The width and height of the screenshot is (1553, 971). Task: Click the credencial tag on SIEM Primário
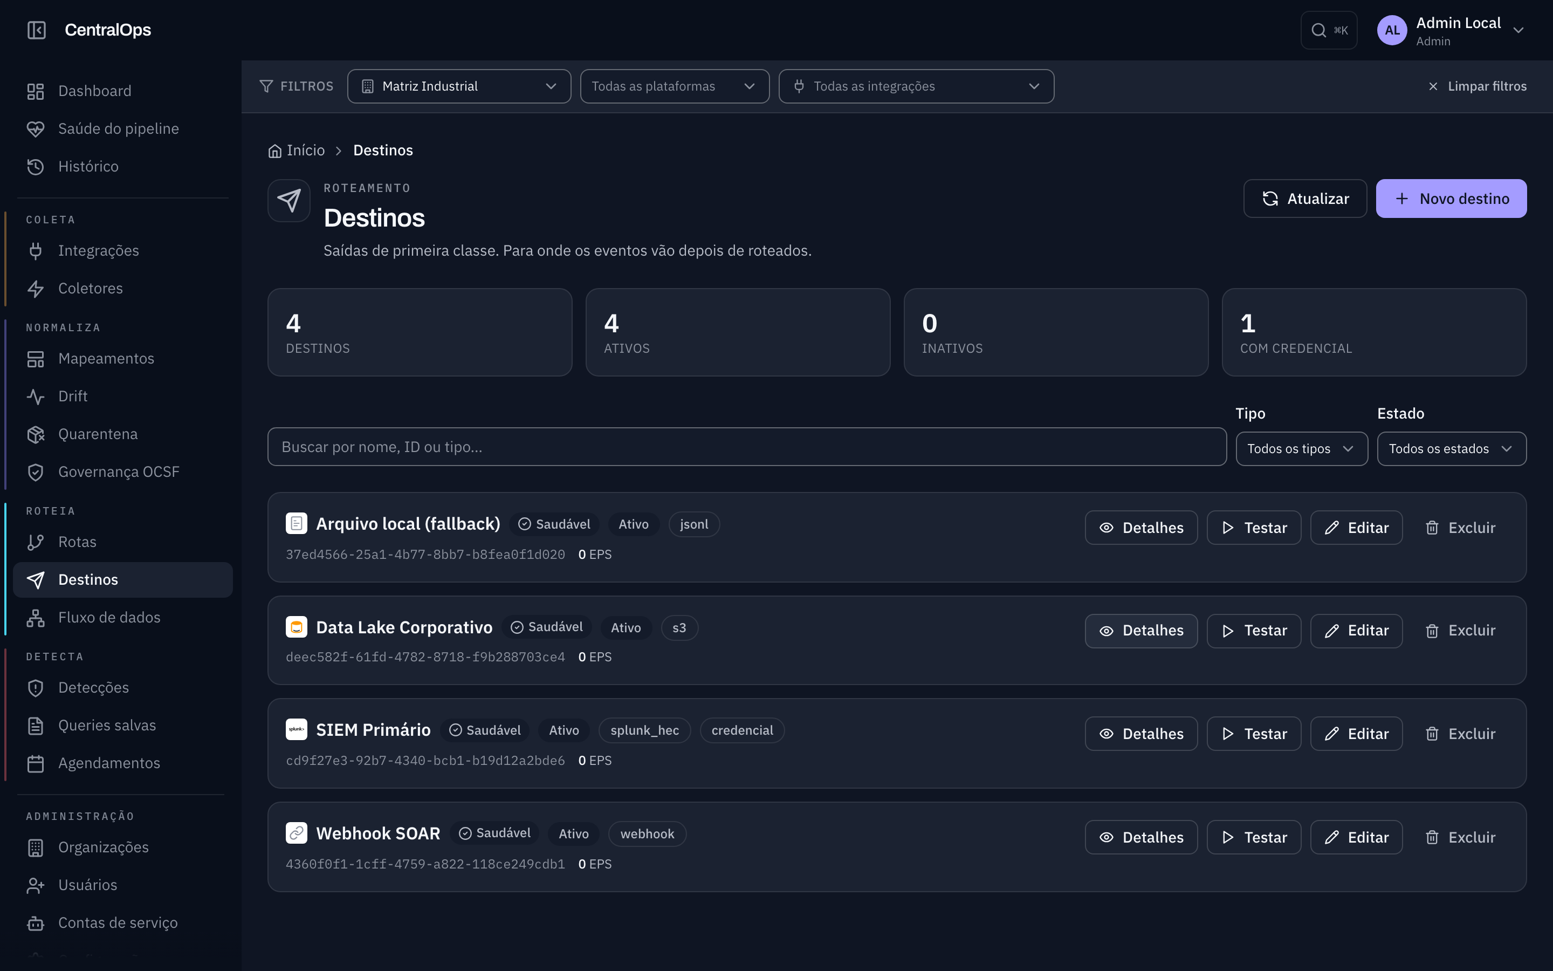tap(742, 730)
